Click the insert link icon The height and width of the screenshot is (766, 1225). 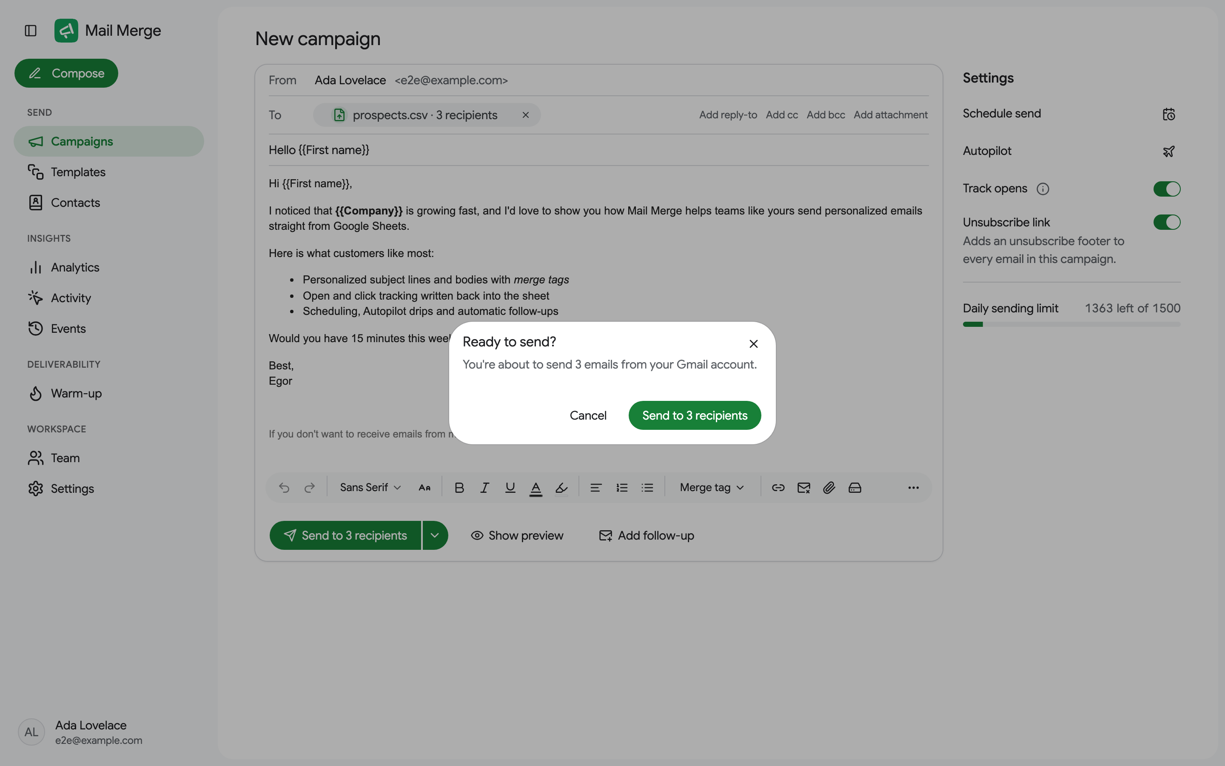pos(778,487)
